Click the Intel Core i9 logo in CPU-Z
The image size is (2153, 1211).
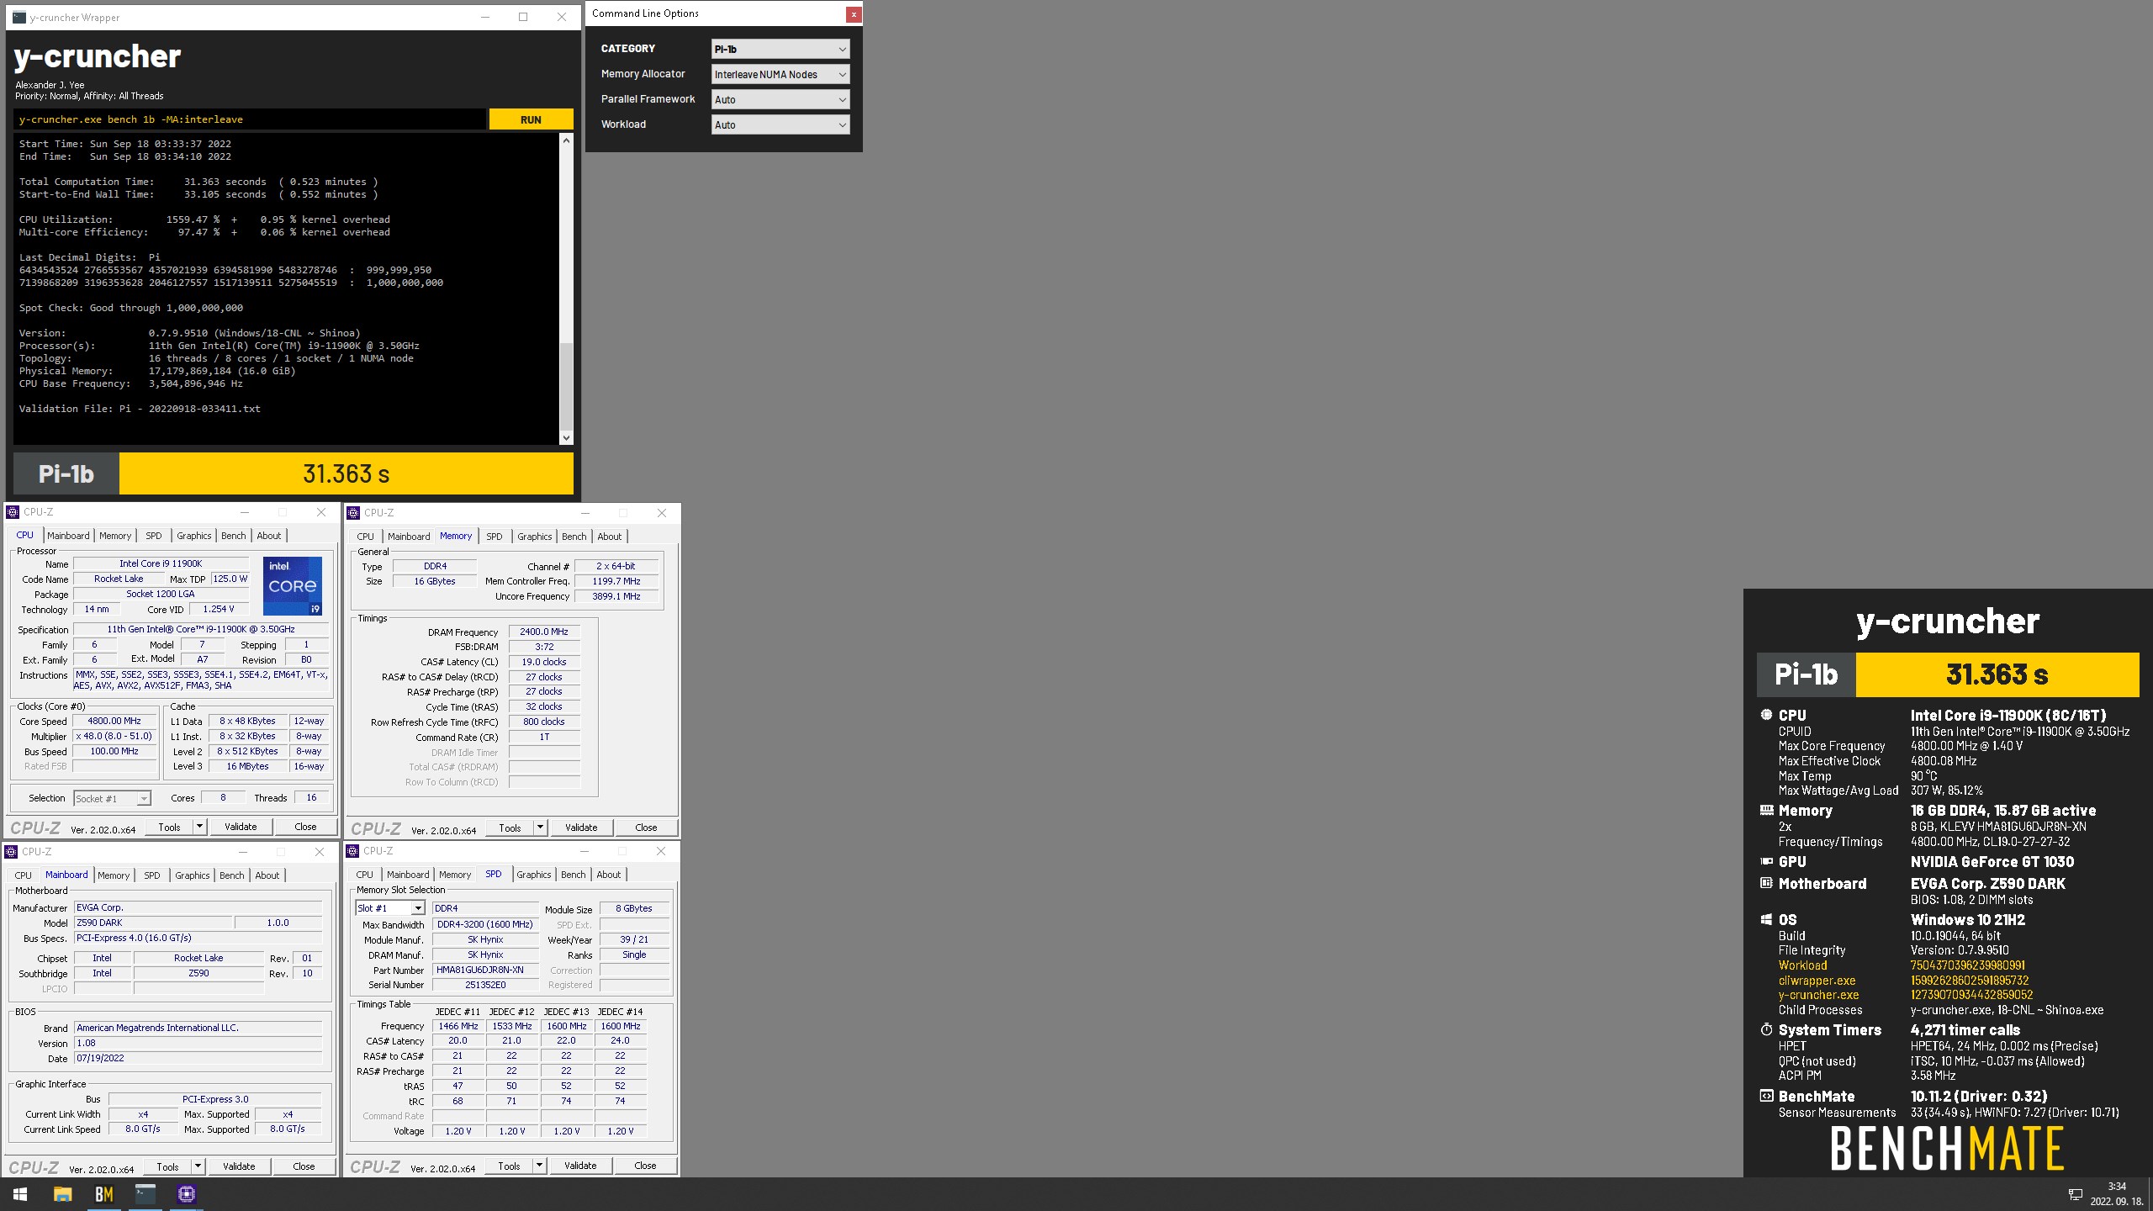point(293,586)
